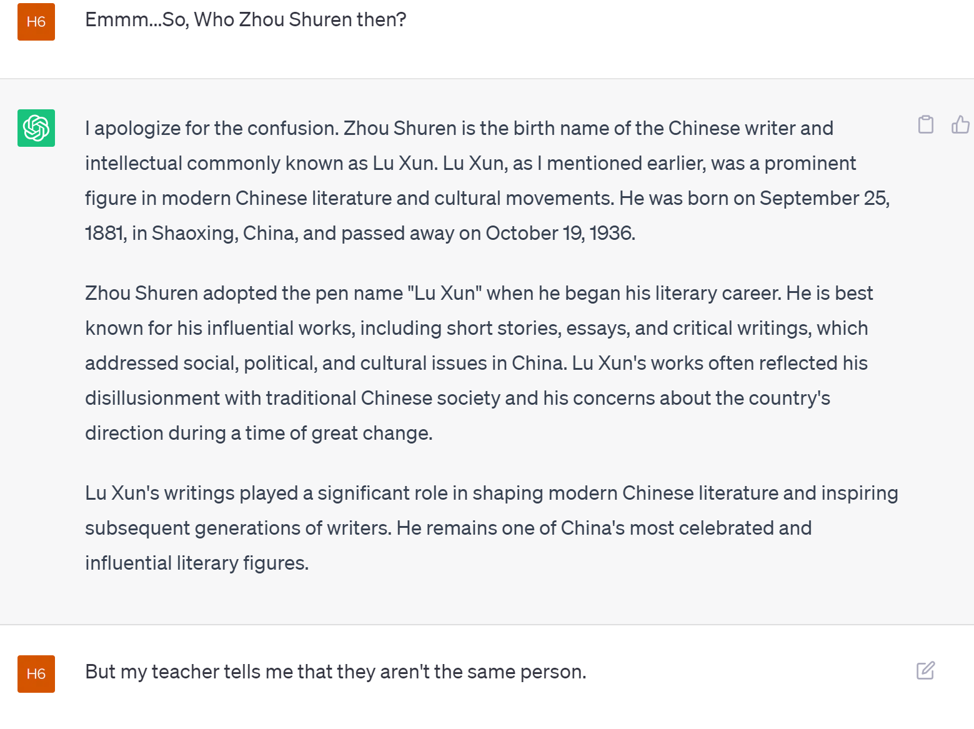Click the paragraph starting "Lu Xun's writings played"
The height and width of the screenshot is (729, 974).
492,528
